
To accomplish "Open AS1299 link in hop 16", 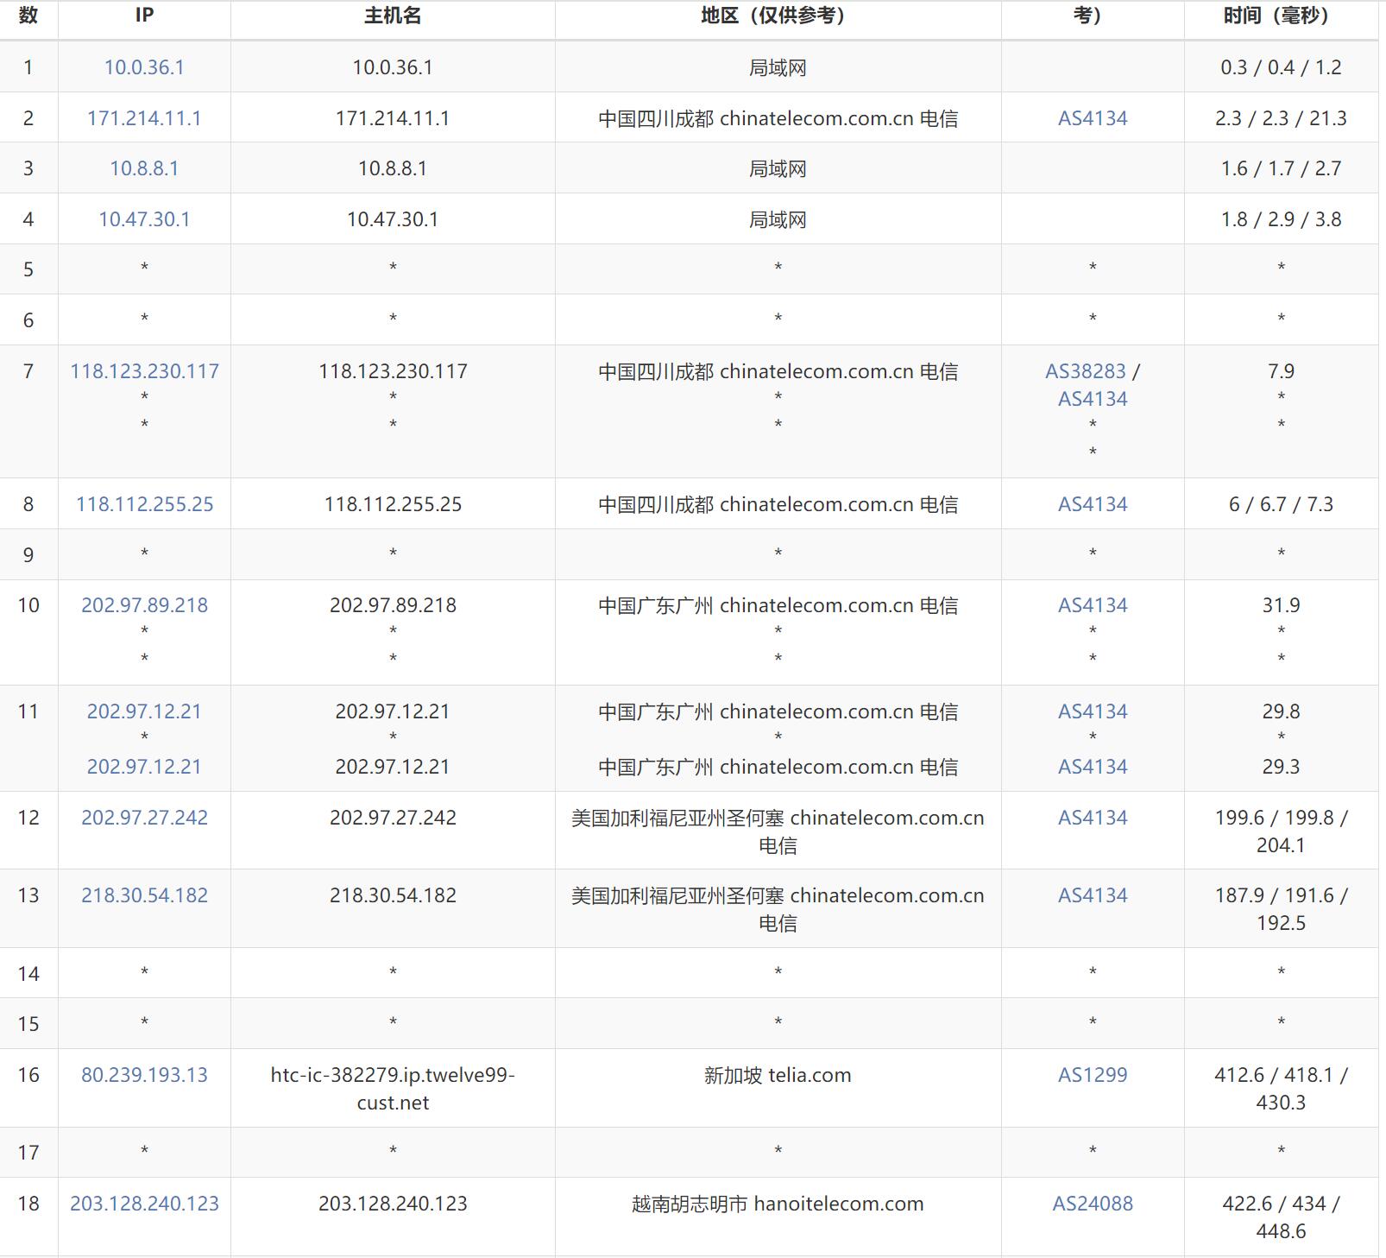I will click(x=1093, y=1075).
